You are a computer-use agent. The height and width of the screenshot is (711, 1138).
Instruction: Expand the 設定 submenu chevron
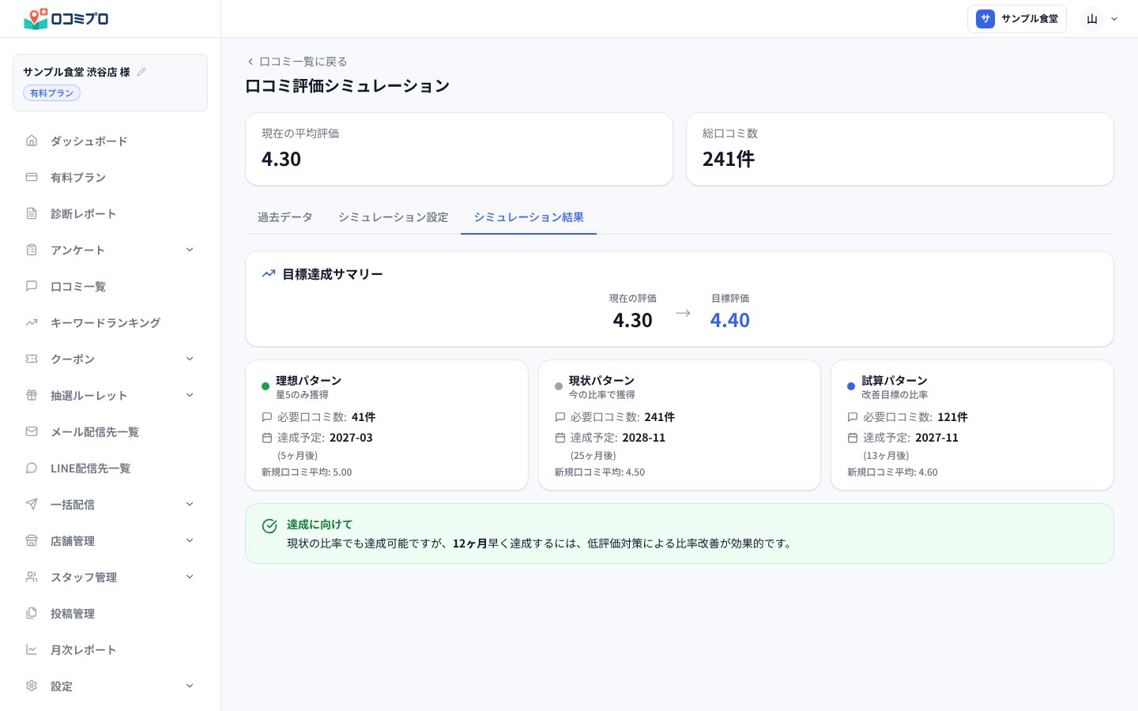pyautogui.click(x=190, y=686)
